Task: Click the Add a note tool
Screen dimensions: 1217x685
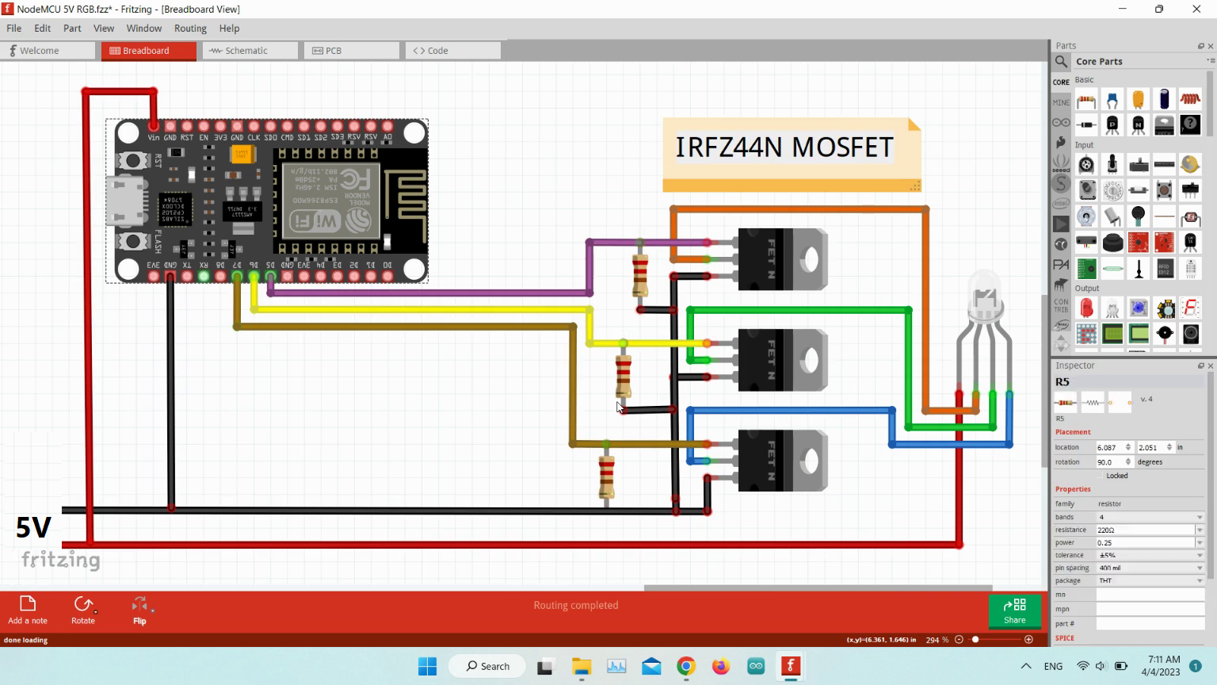Action: (28, 610)
